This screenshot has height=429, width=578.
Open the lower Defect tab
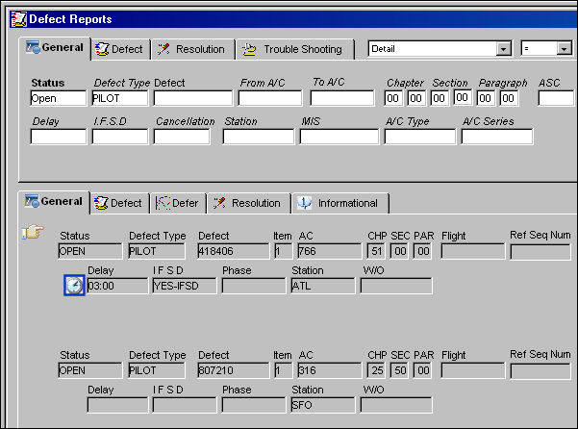coord(119,203)
